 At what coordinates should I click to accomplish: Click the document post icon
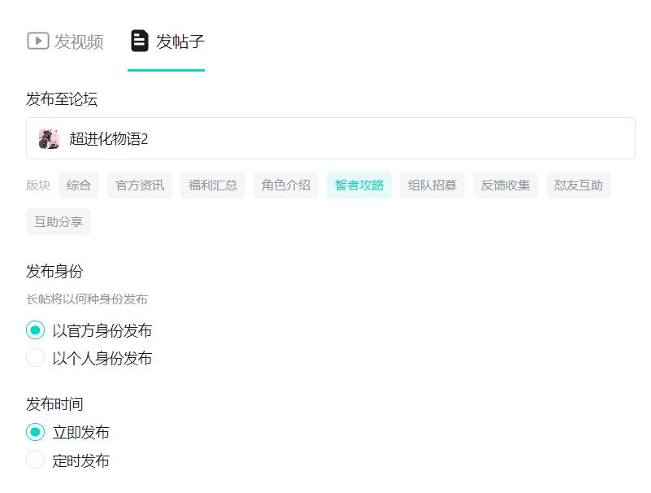140,41
